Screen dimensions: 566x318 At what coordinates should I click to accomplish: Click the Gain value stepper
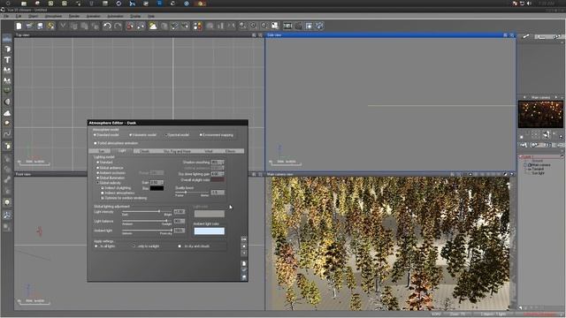pos(162,183)
